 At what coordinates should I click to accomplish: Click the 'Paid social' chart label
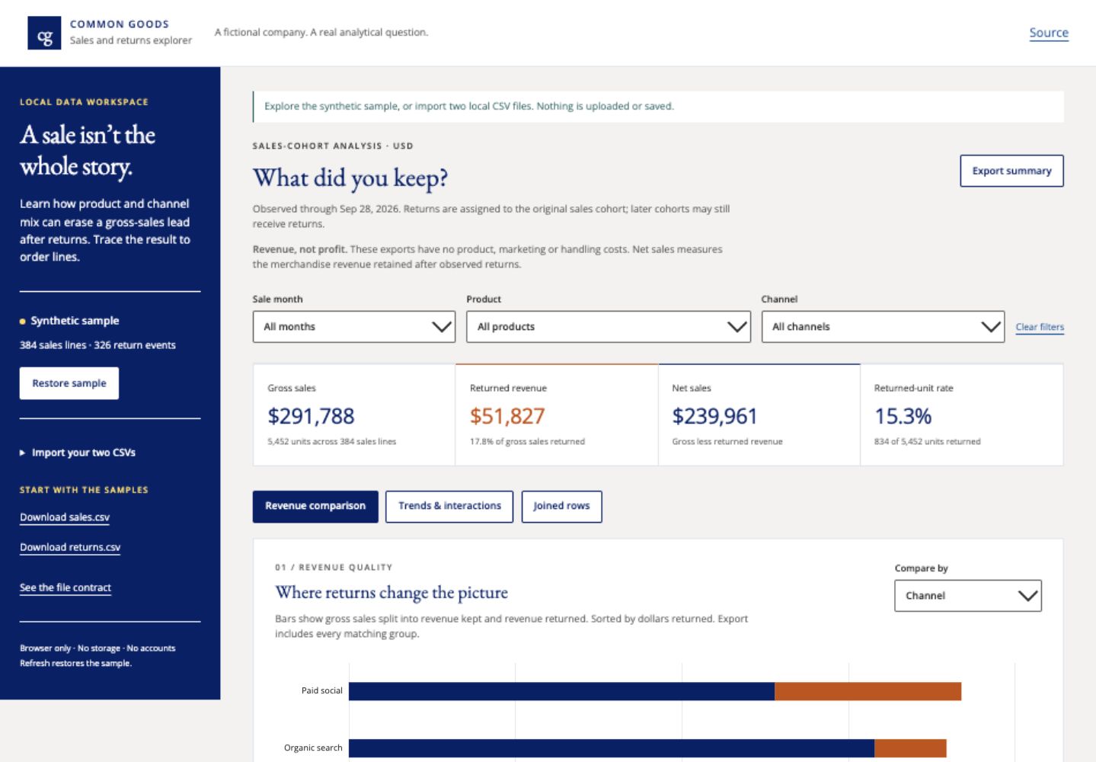(x=322, y=690)
